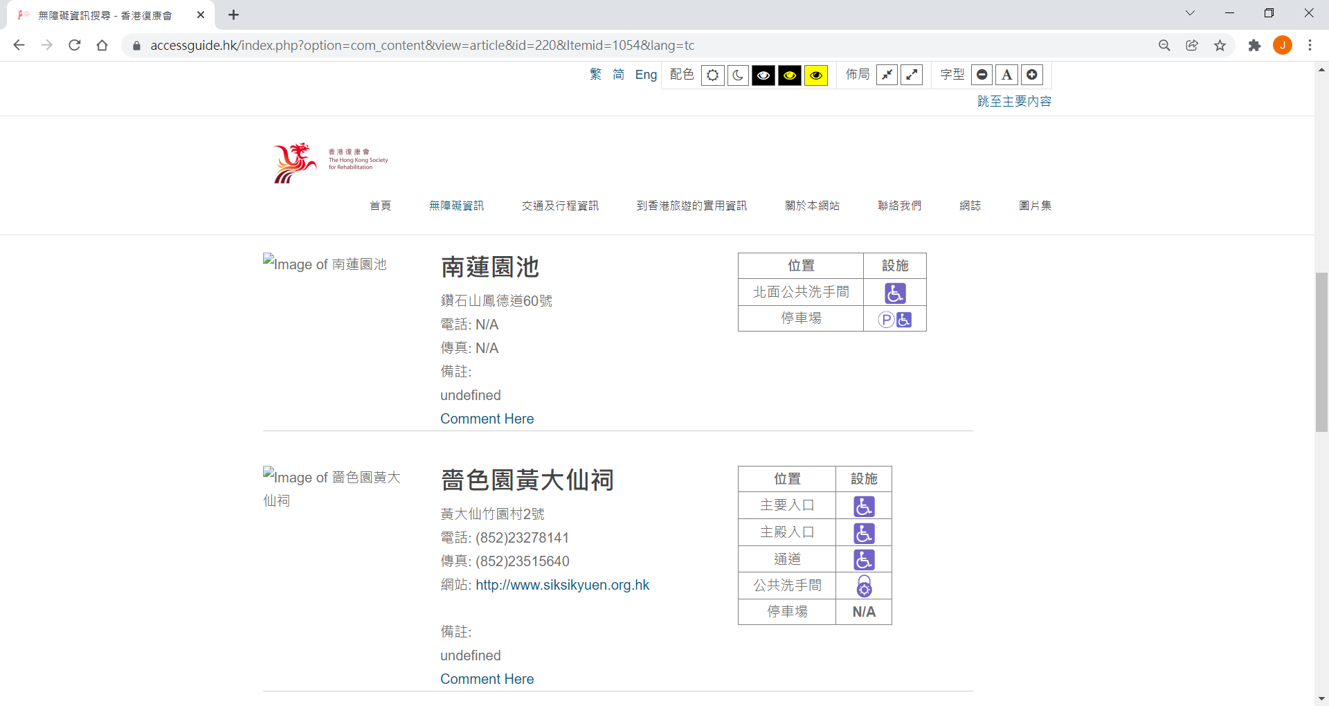Share this page via share icon
The image size is (1329, 706).
tap(1192, 45)
